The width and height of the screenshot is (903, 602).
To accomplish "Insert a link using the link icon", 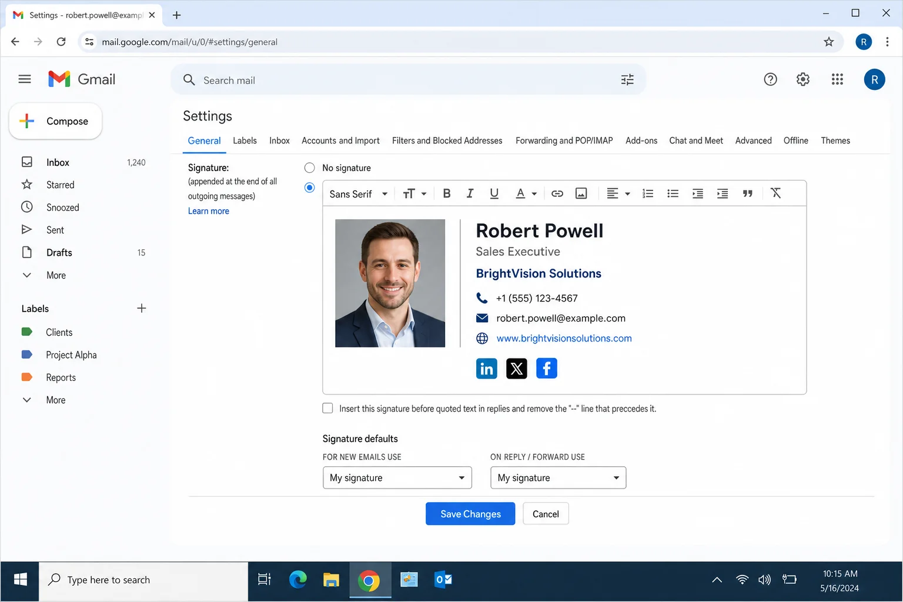I will (557, 193).
